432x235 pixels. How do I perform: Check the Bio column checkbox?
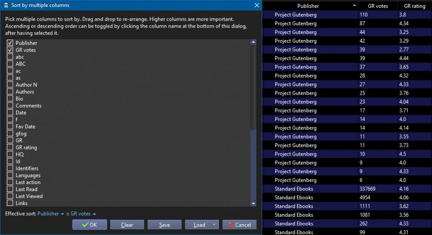point(10,99)
